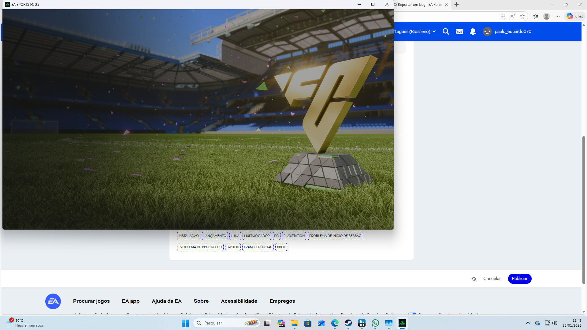The width and height of the screenshot is (587, 330).
Task: Click the forum search magnifier icon
Action: [446, 32]
